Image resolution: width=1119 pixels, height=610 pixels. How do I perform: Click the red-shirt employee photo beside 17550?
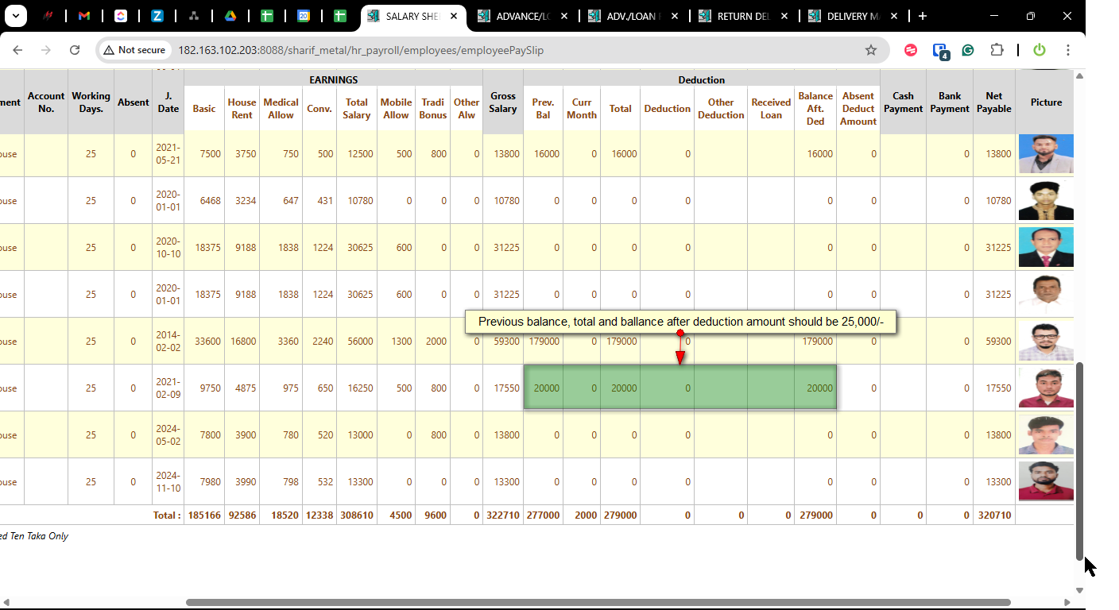pyautogui.click(x=1046, y=388)
